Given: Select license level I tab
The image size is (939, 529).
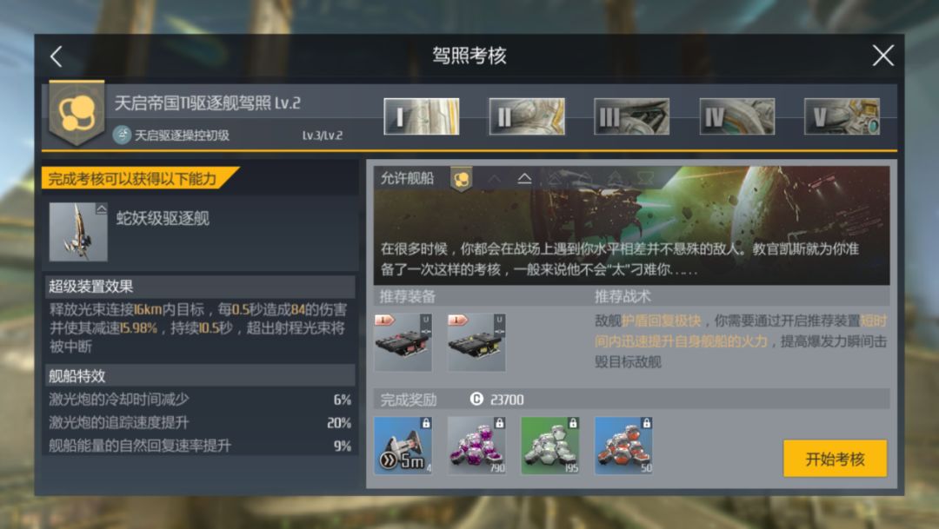Looking at the screenshot, I should (422, 116).
